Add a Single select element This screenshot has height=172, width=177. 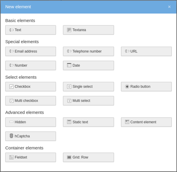click(88, 87)
